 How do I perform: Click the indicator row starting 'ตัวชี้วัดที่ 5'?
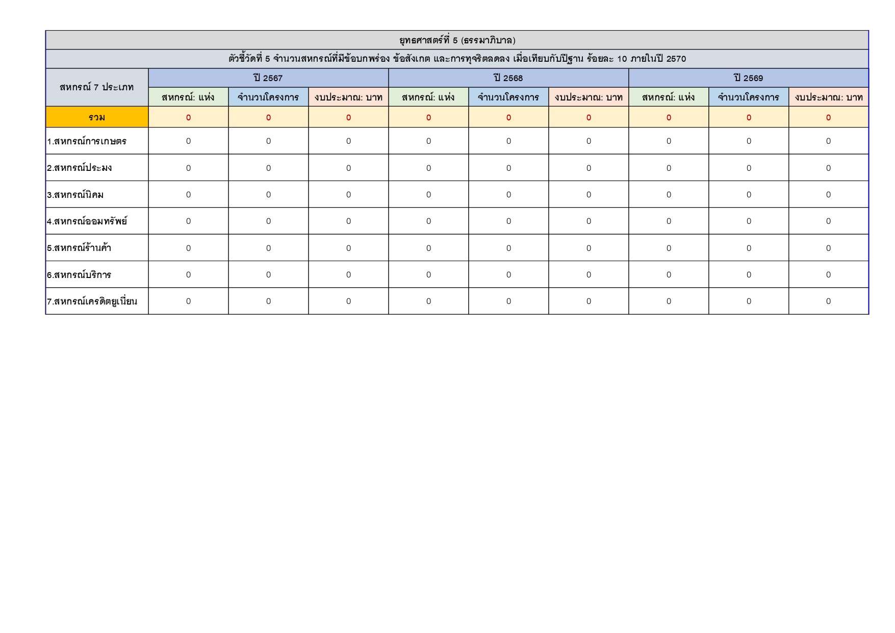click(457, 59)
